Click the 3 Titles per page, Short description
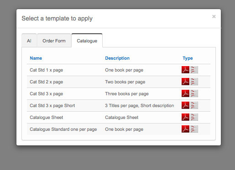 [140, 106]
